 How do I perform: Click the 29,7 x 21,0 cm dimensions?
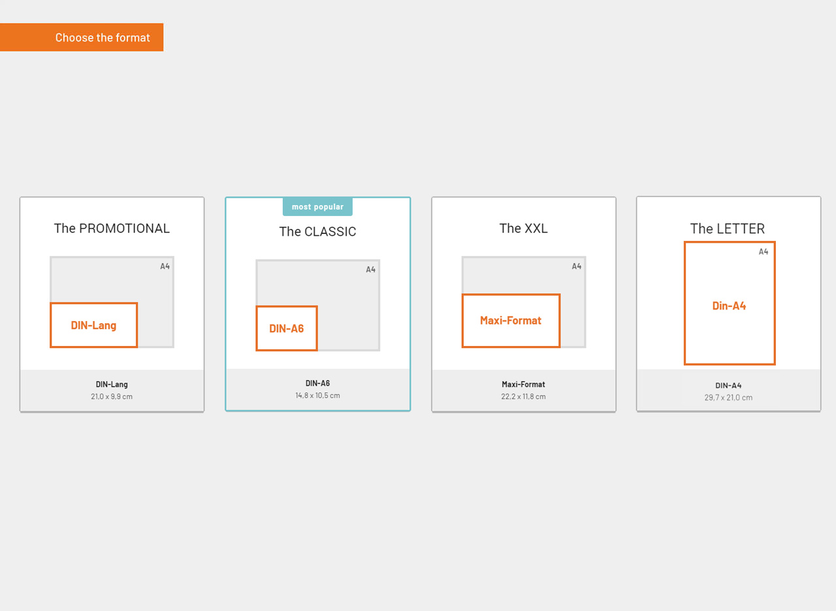728,398
